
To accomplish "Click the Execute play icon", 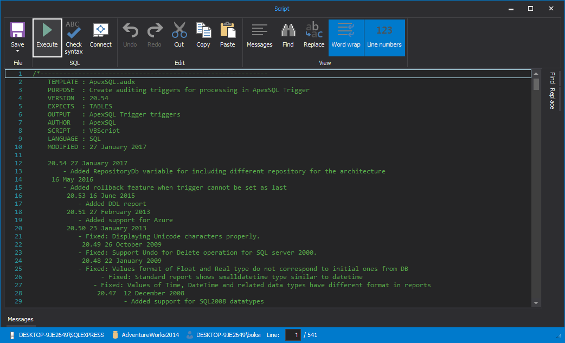I will [x=47, y=30].
